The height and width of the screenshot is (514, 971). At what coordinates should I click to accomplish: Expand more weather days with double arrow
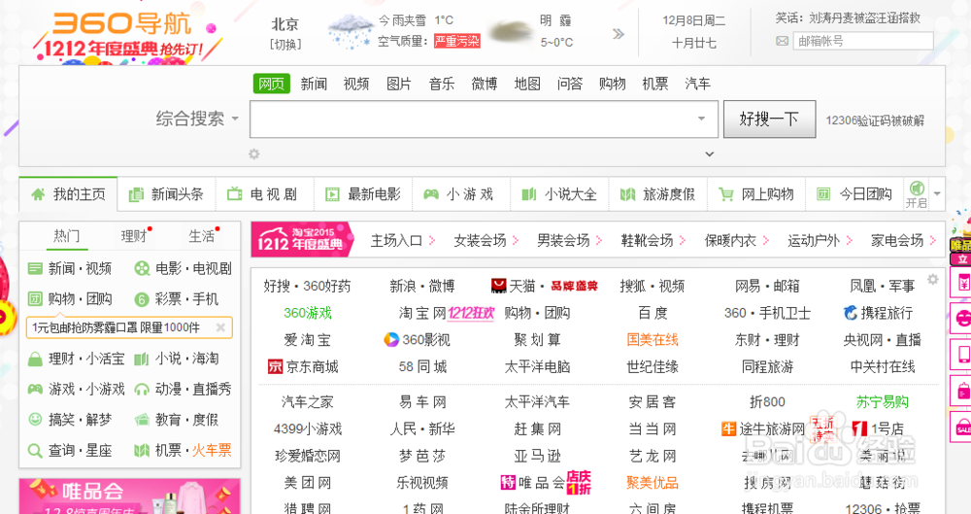tap(618, 33)
